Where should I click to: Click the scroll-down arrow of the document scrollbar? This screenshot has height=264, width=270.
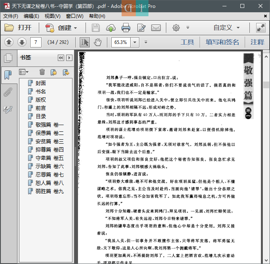266,260
